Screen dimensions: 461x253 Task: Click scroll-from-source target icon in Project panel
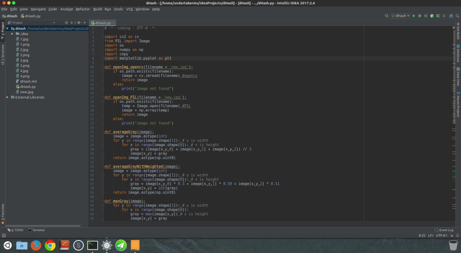pyautogui.click(x=66, y=23)
